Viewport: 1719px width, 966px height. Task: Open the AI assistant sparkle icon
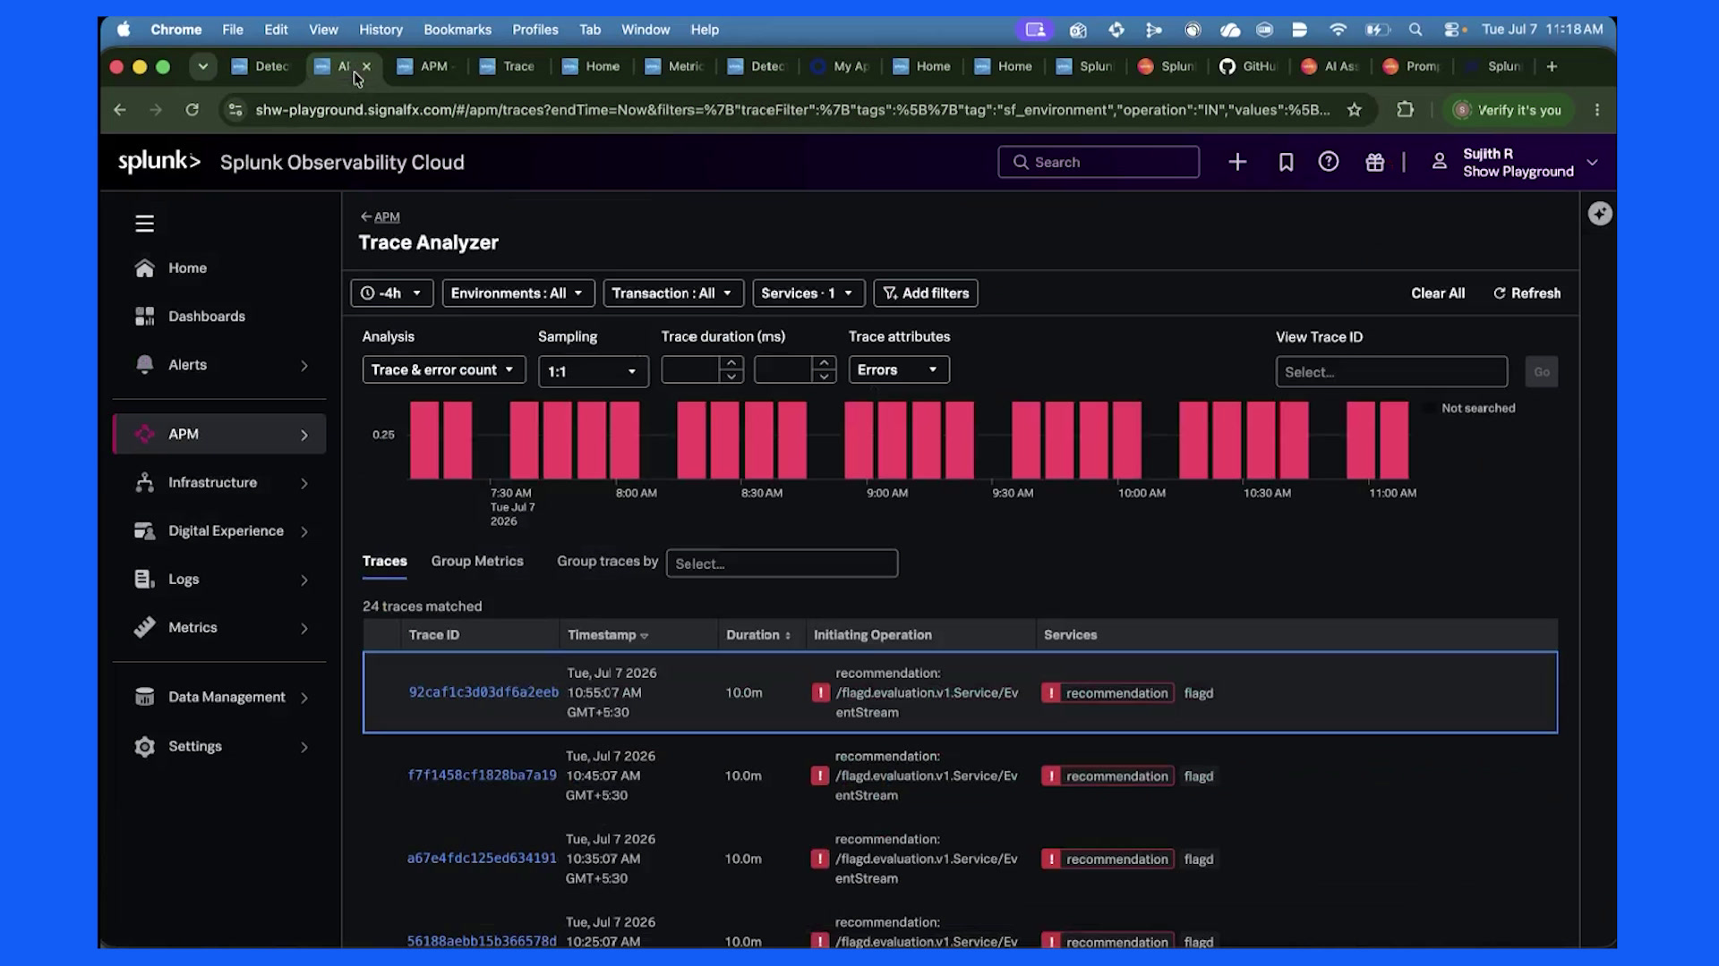click(1600, 214)
